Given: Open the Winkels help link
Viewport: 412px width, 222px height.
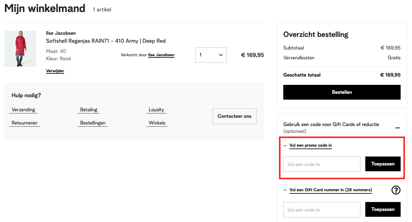Looking at the screenshot, I should pos(157,123).
